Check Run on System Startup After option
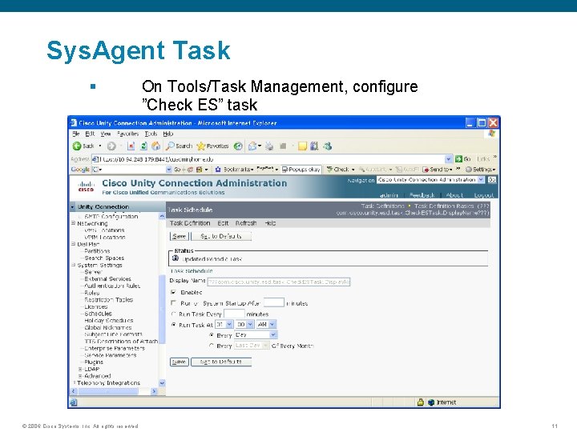The image size is (577, 432). tap(173, 302)
